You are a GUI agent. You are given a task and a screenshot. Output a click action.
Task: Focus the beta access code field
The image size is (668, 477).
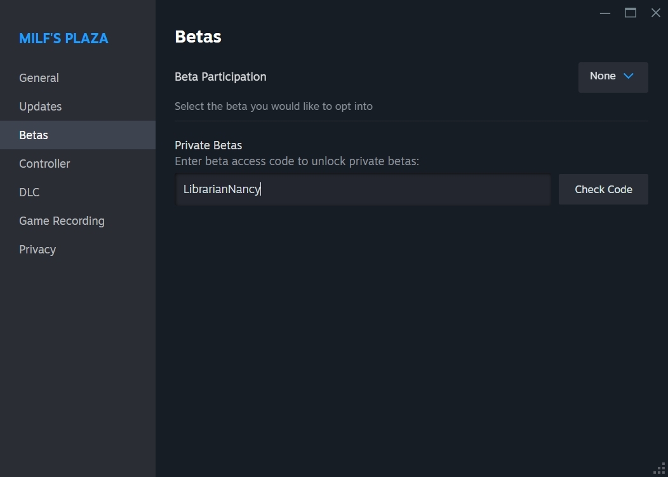(362, 189)
